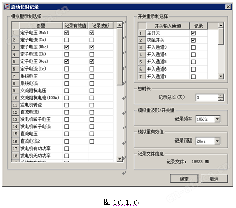Click analog list scrollbar down arrow
Image resolution: width=236 pixels, height=208 pixels.
(120, 159)
